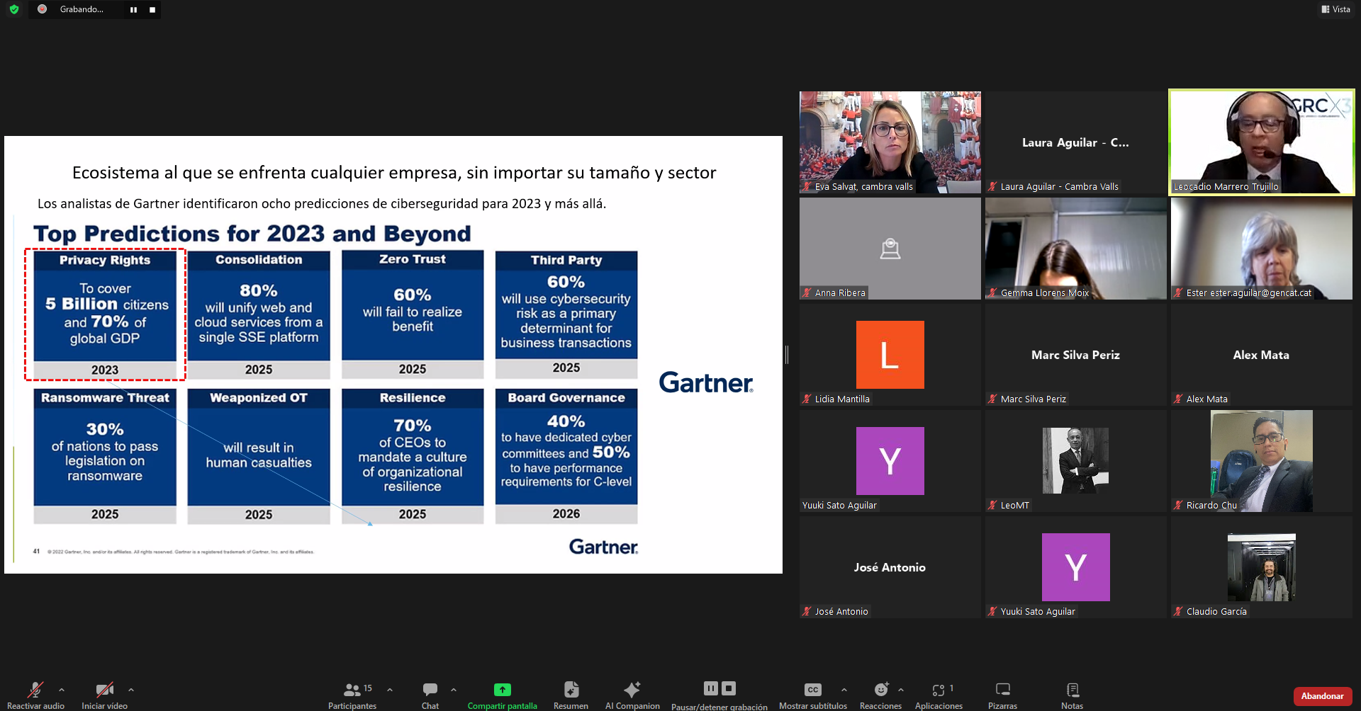
Task: Pause recording in top Grabando bar
Action: coord(133,10)
